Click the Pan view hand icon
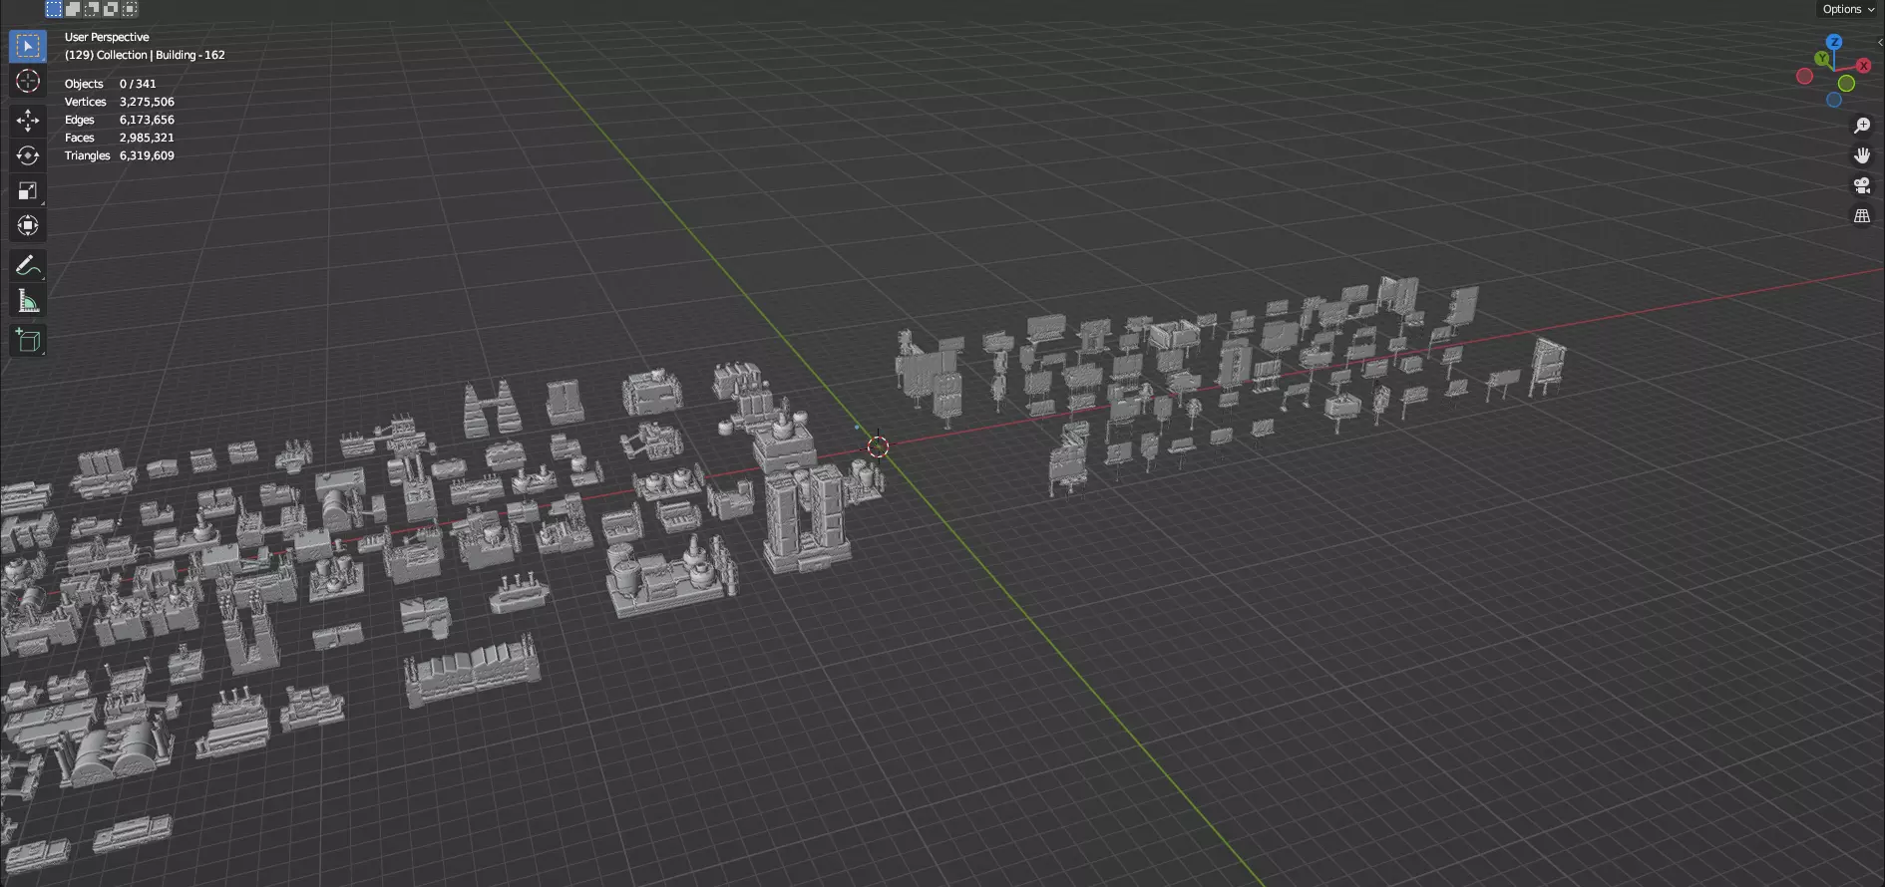 pyautogui.click(x=1862, y=155)
